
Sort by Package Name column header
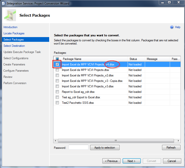tap(94, 59)
